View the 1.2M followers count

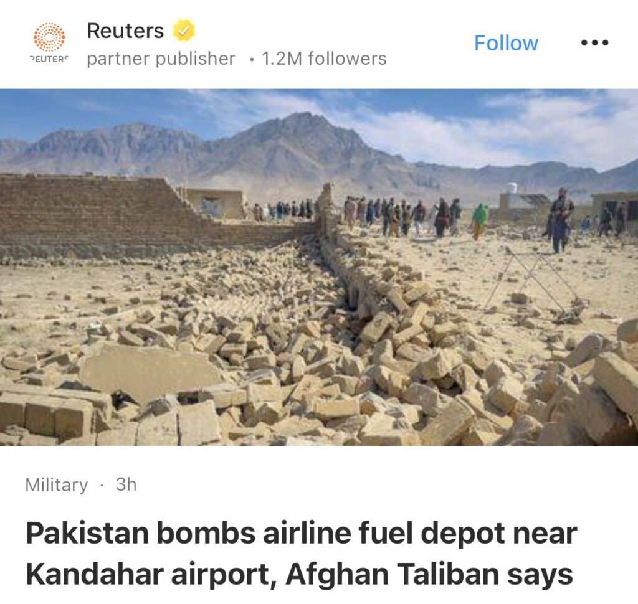pos(324,59)
